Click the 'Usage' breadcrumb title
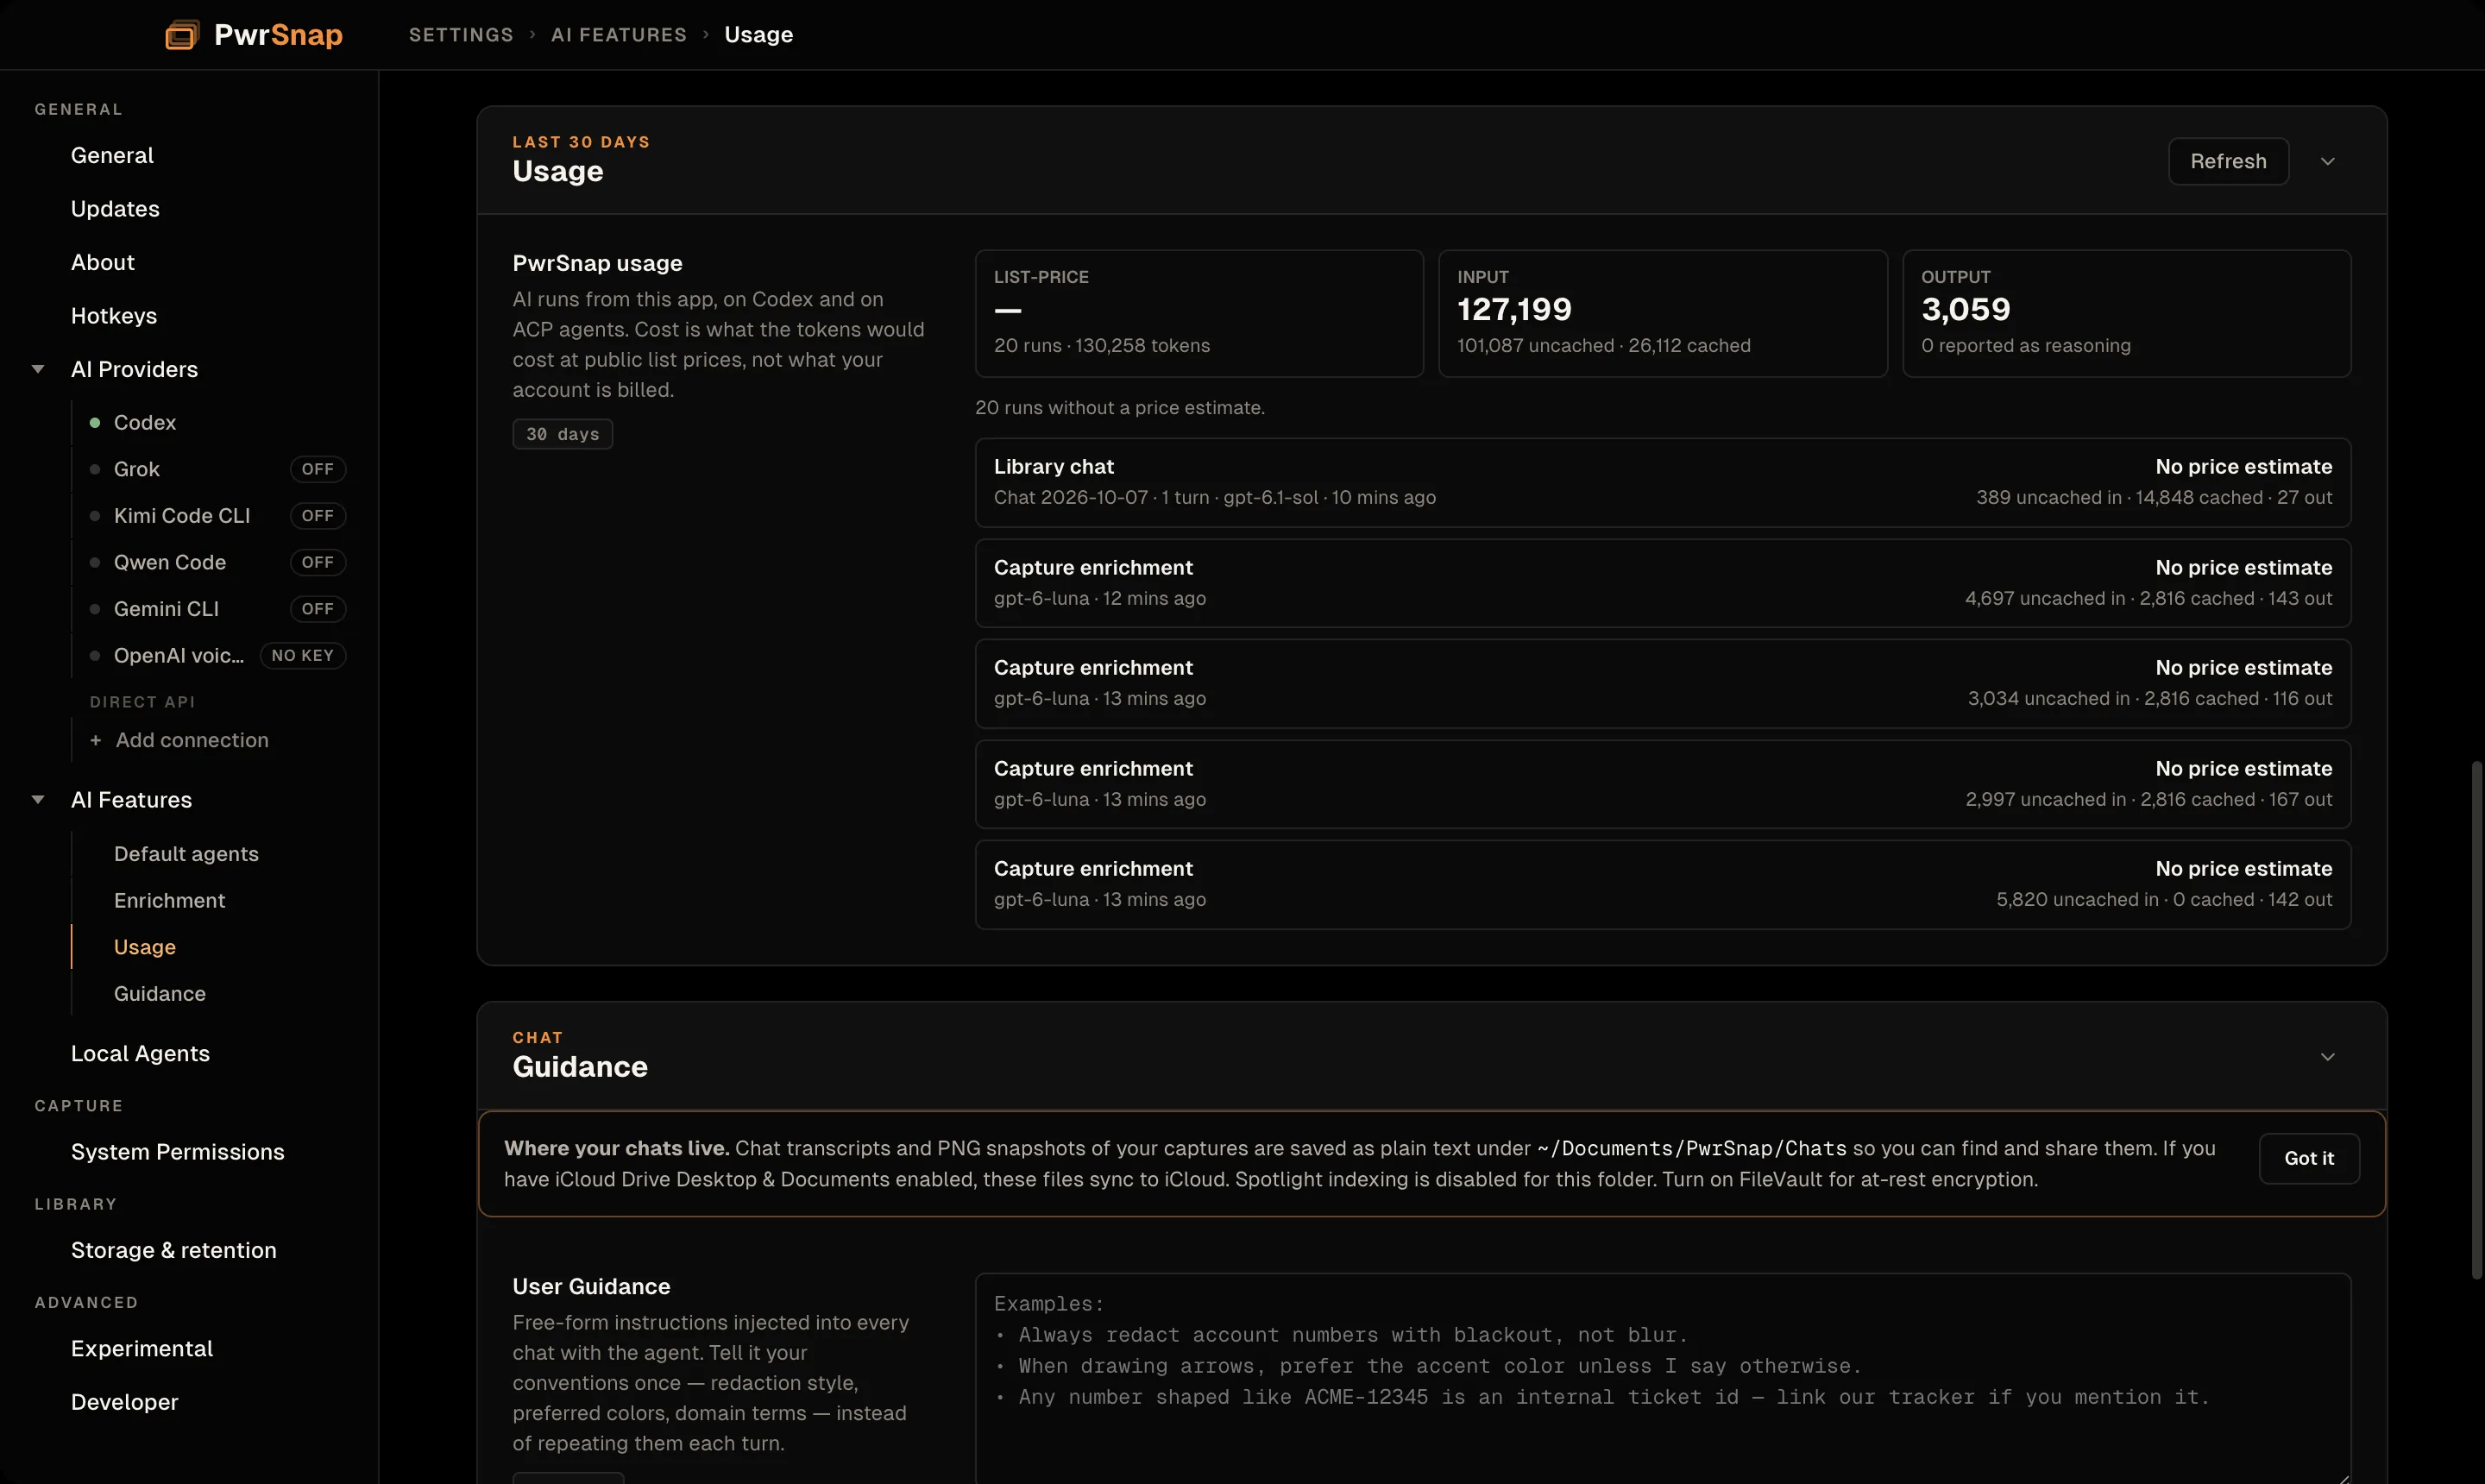 pos(759,35)
